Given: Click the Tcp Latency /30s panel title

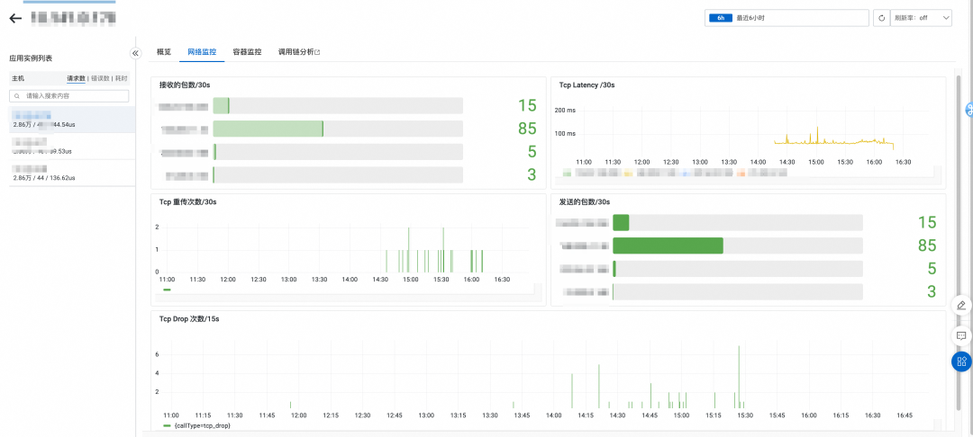Looking at the screenshot, I should click(587, 85).
